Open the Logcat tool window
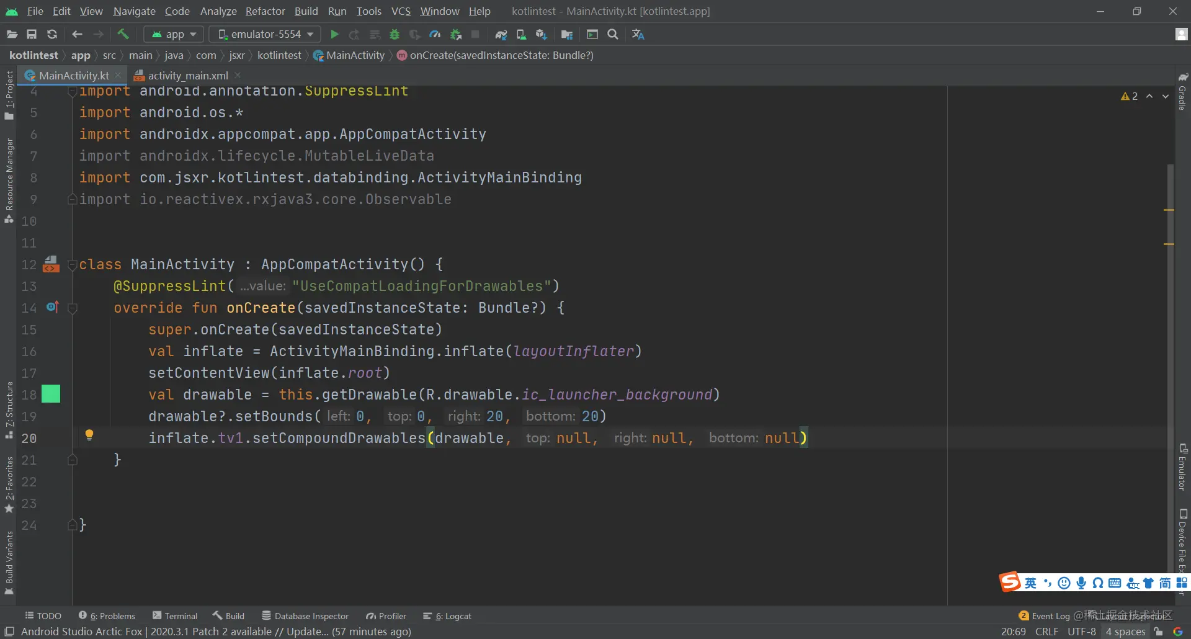 pos(447,616)
